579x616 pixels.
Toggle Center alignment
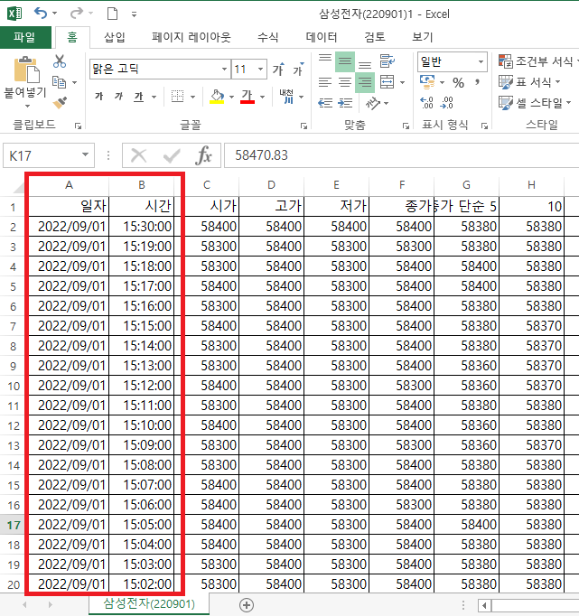click(x=345, y=82)
